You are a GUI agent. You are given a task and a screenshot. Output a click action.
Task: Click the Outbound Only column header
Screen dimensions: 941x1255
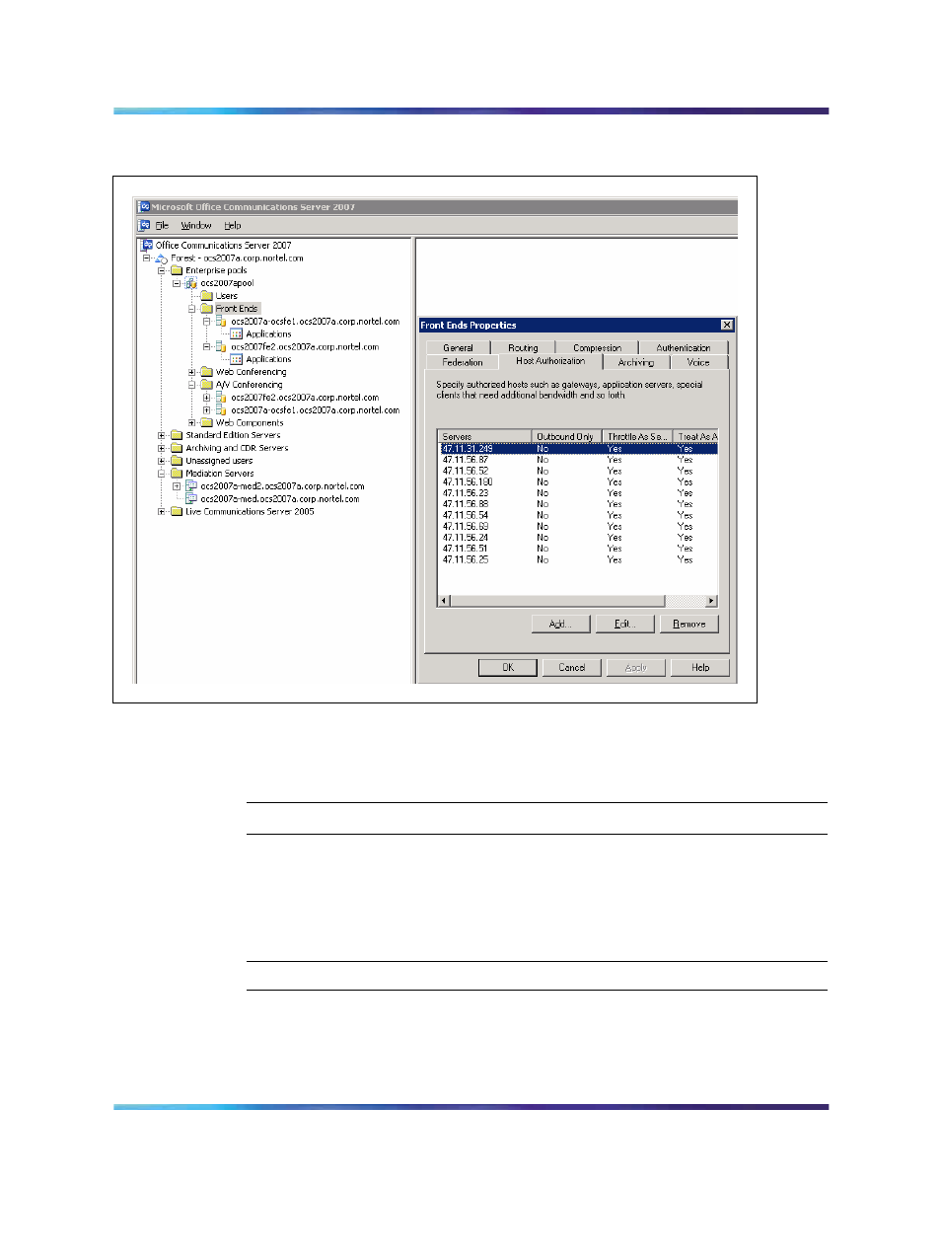[x=567, y=436]
